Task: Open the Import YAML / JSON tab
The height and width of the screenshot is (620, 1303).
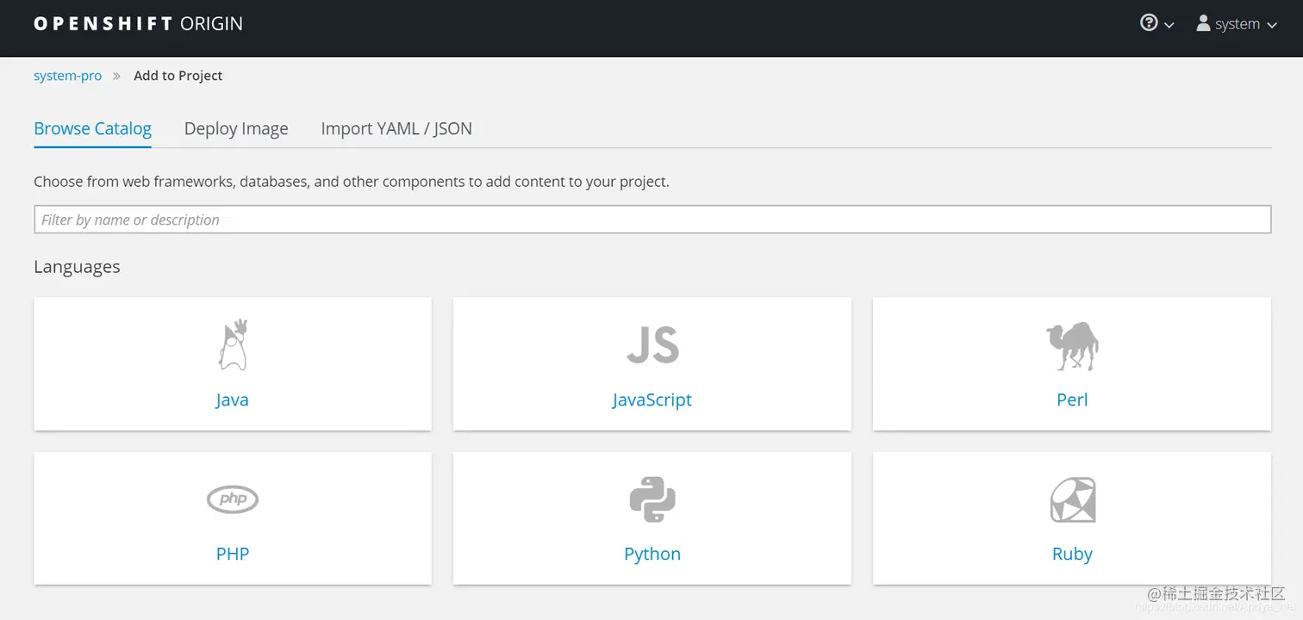Action: [396, 128]
